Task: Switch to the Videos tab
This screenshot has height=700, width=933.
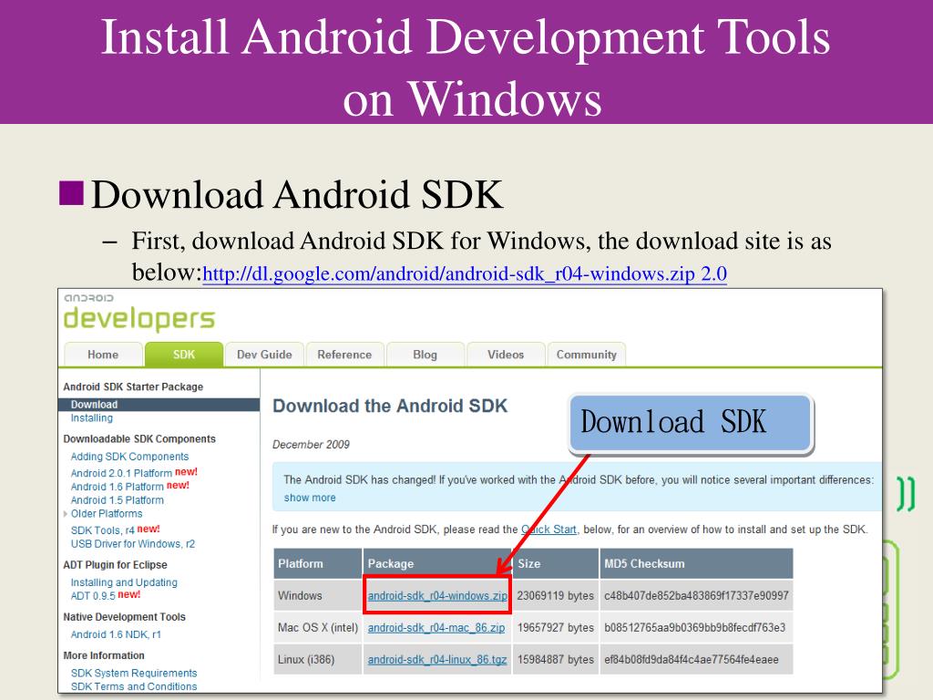Action: 506,355
